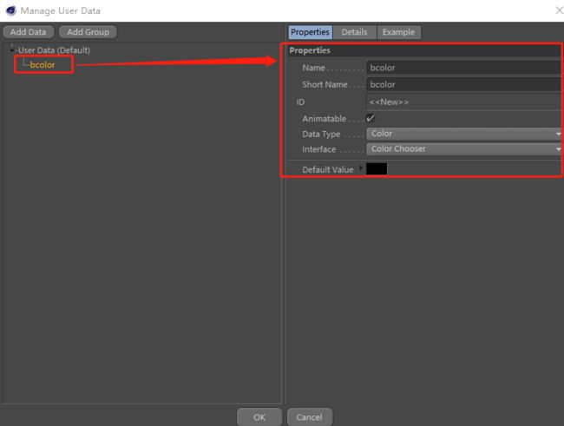The height and width of the screenshot is (426, 564).
Task: Click the Name input field
Action: point(464,68)
